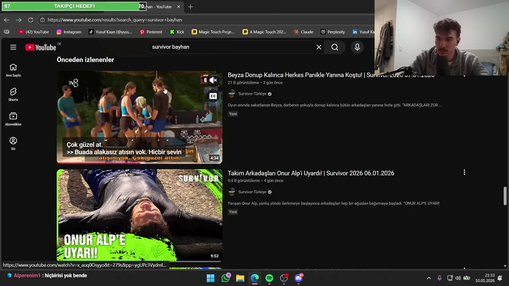
Task: Click the Survivor Türkiye avatar of Onur Alp video
Action: click(231, 192)
